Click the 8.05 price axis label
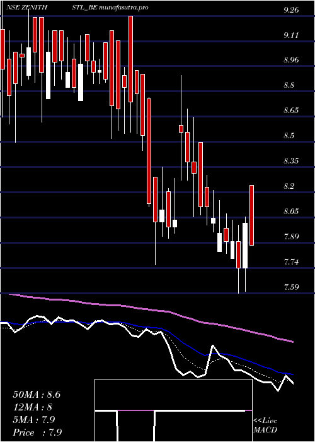Screen dimensions: 315x442 coord(291,211)
